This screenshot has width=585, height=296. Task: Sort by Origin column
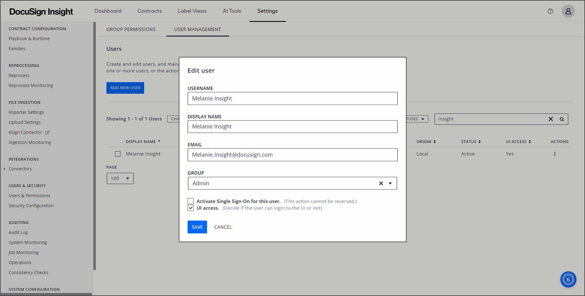(x=426, y=141)
